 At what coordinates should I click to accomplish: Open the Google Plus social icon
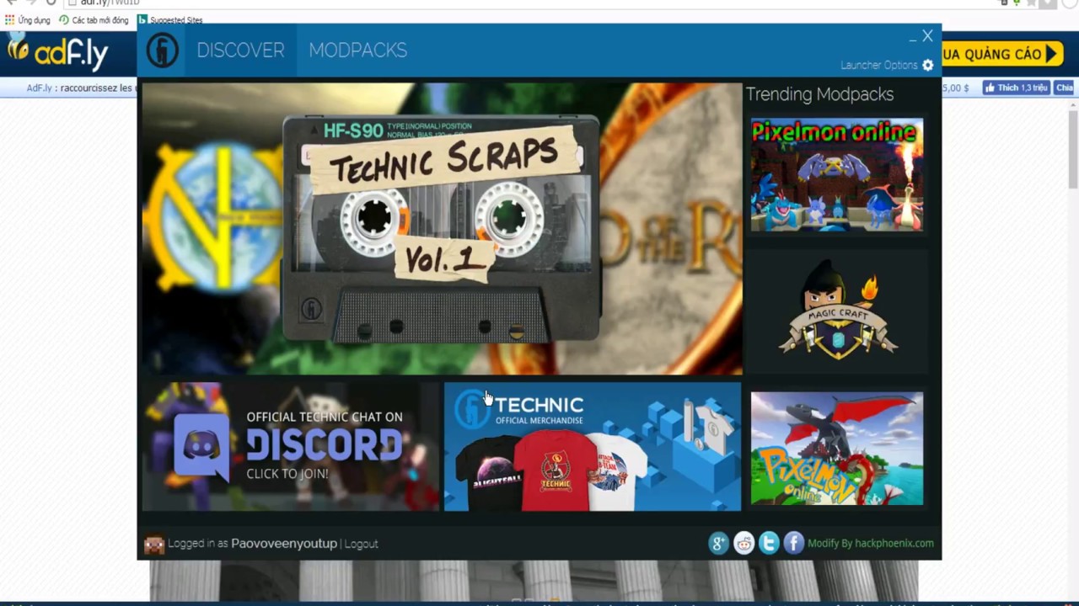click(x=718, y=543)
